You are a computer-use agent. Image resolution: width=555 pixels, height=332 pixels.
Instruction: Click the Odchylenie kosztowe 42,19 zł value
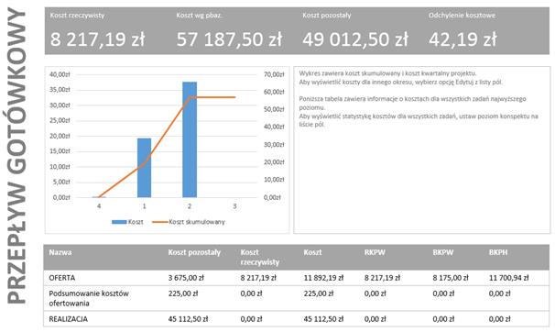click(x=462, y=39)
